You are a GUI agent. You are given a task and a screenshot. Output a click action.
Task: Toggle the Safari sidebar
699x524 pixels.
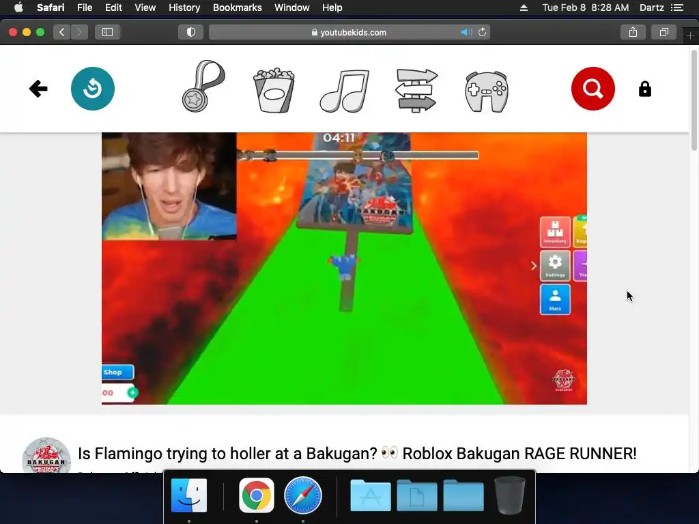click(x=107, y=32)
